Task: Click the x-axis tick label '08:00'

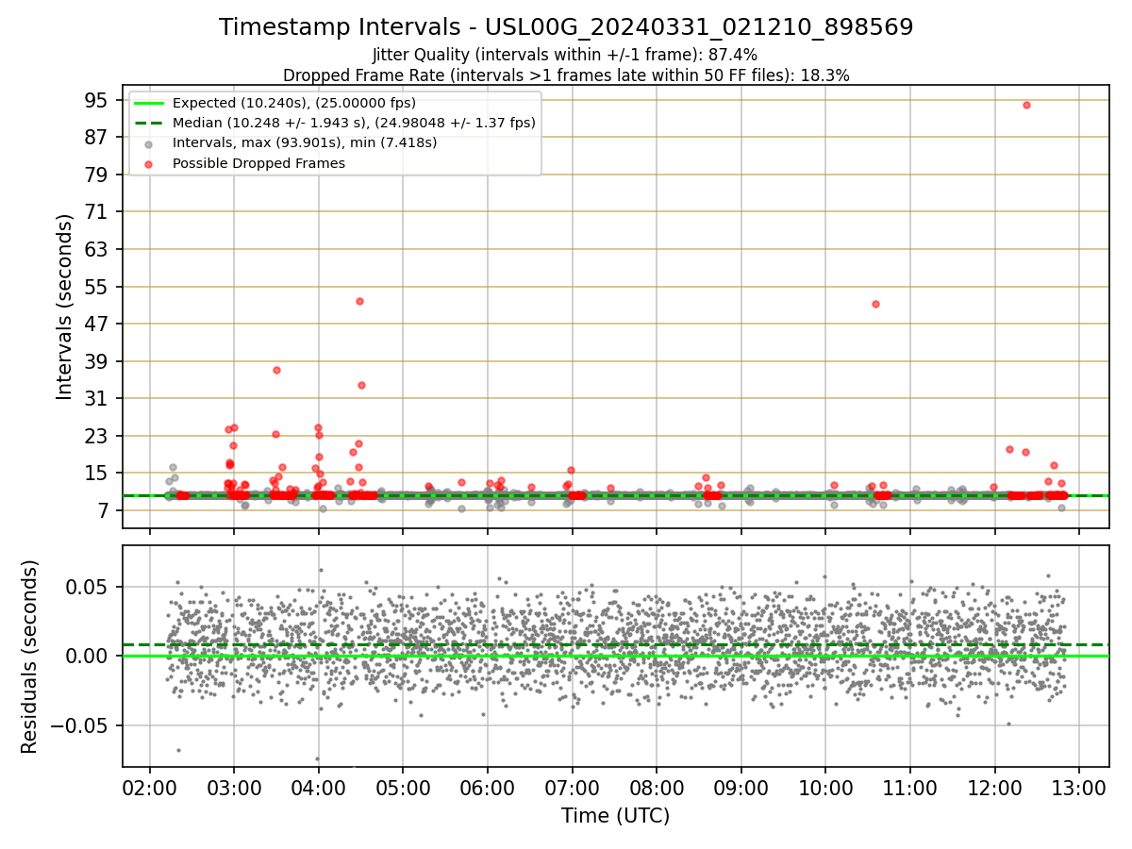Action: [657, 790]
